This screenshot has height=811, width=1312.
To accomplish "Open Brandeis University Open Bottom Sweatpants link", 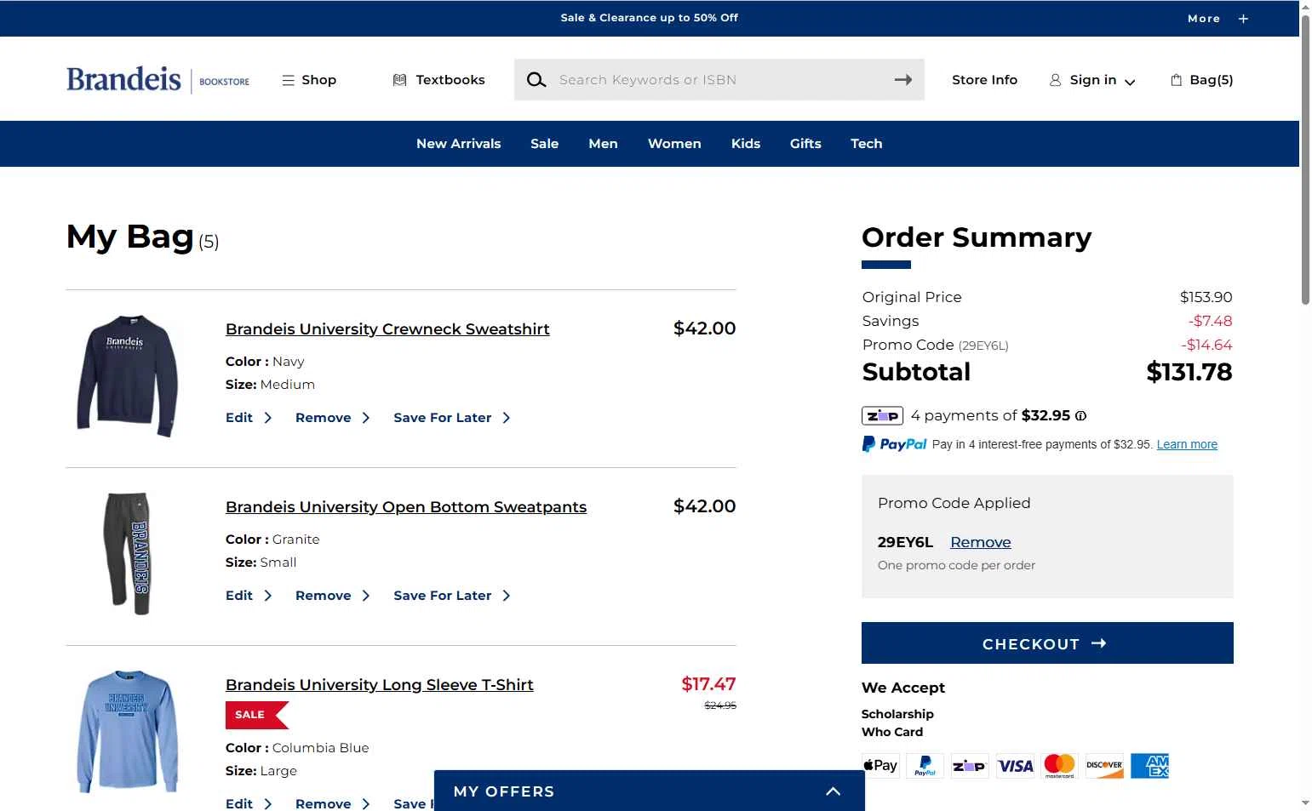I will tap(406, 507).
